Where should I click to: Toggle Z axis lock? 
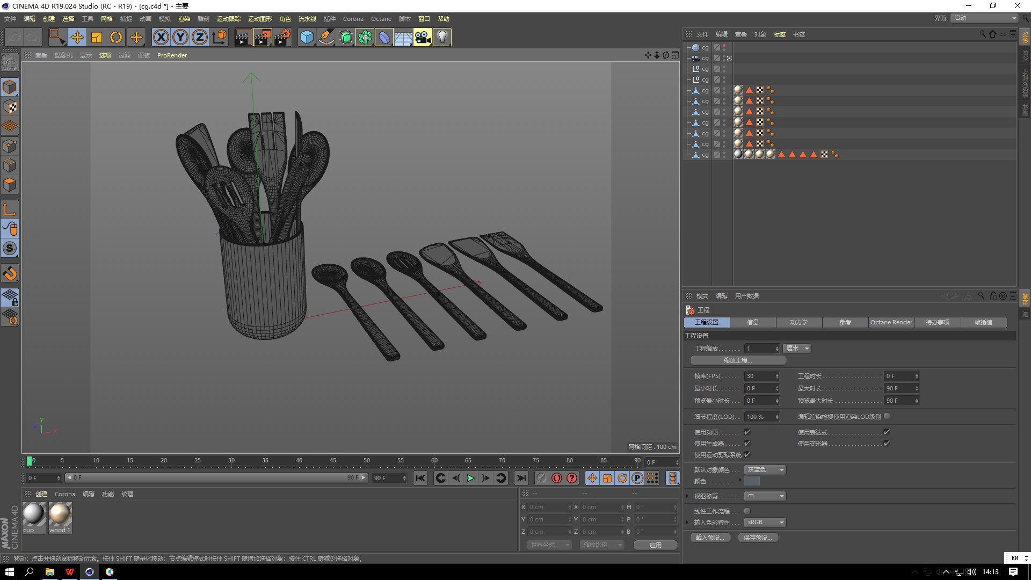tap(200, 38)
